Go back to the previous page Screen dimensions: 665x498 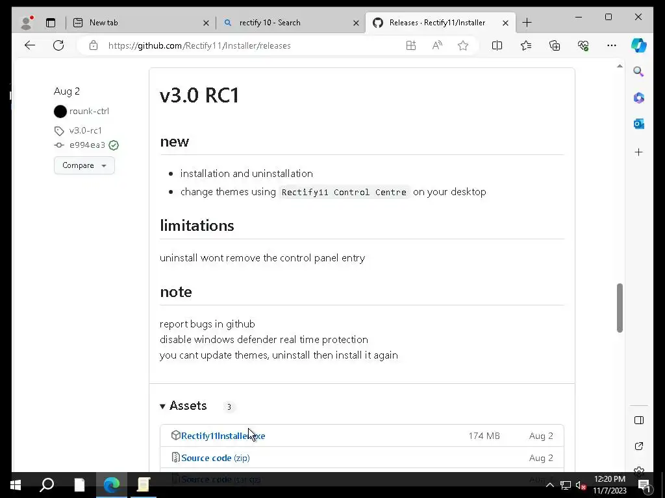(30, 45)
